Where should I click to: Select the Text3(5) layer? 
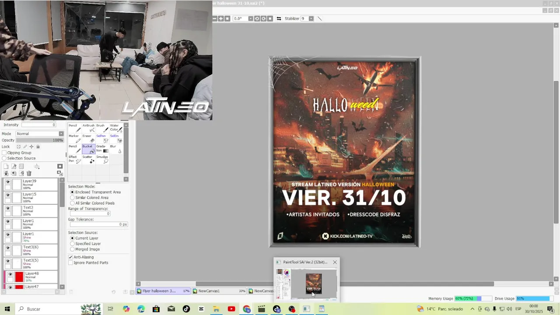pyautogui.click(x=31, y=263)
